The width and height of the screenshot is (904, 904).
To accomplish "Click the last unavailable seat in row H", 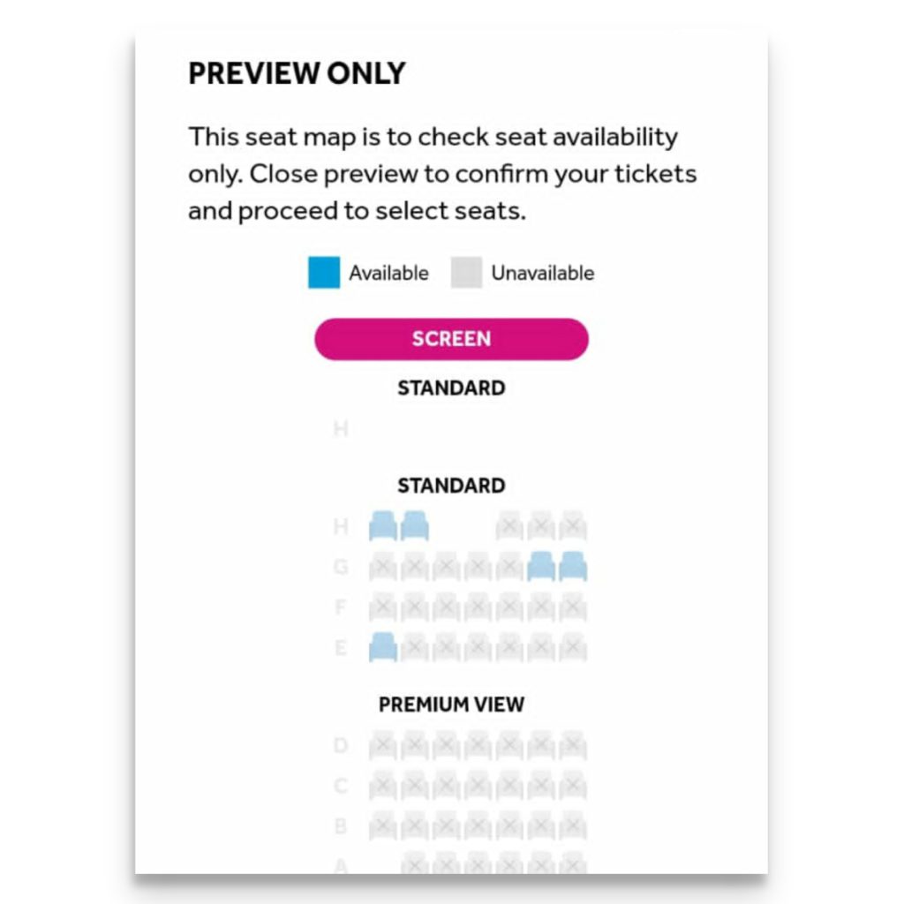I will 572,525.
